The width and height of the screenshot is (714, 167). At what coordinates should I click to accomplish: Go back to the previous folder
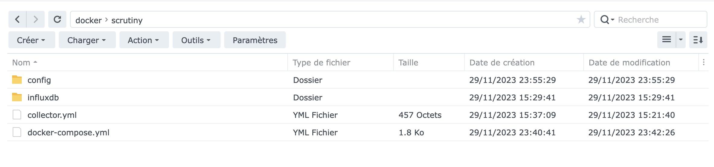click(17, 20)
